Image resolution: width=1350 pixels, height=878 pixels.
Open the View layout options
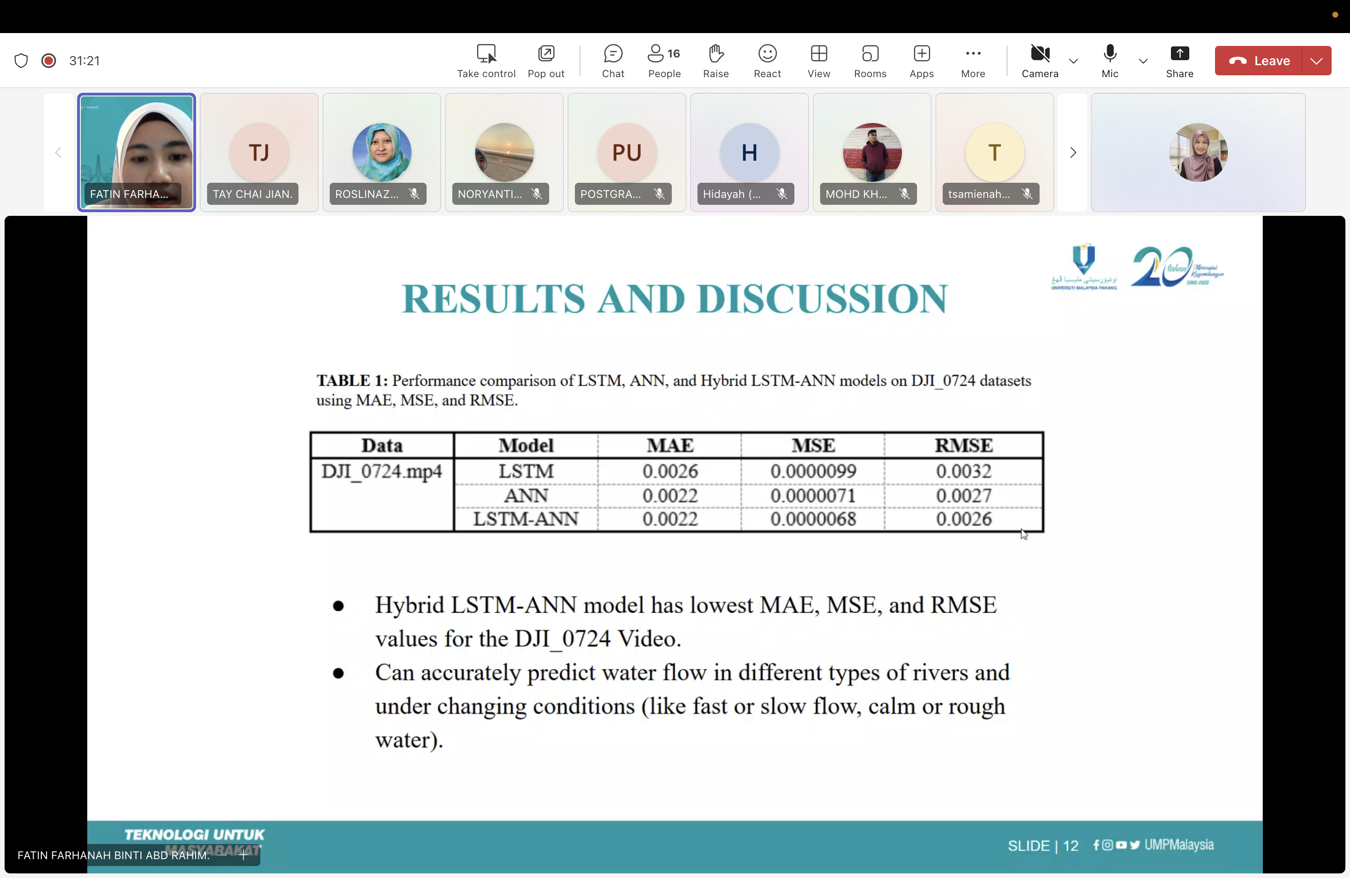tap(819, 61)
